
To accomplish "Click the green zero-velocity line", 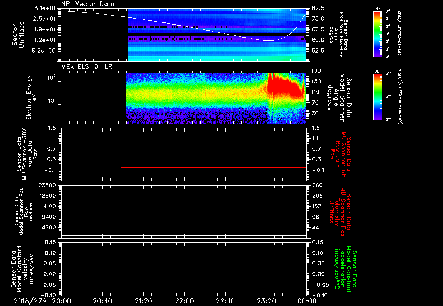I will [x=183, y=274].
